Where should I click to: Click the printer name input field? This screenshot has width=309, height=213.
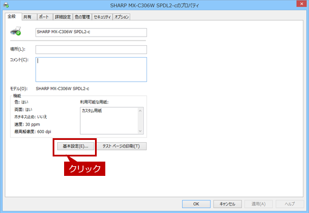(x=91, y=32)
